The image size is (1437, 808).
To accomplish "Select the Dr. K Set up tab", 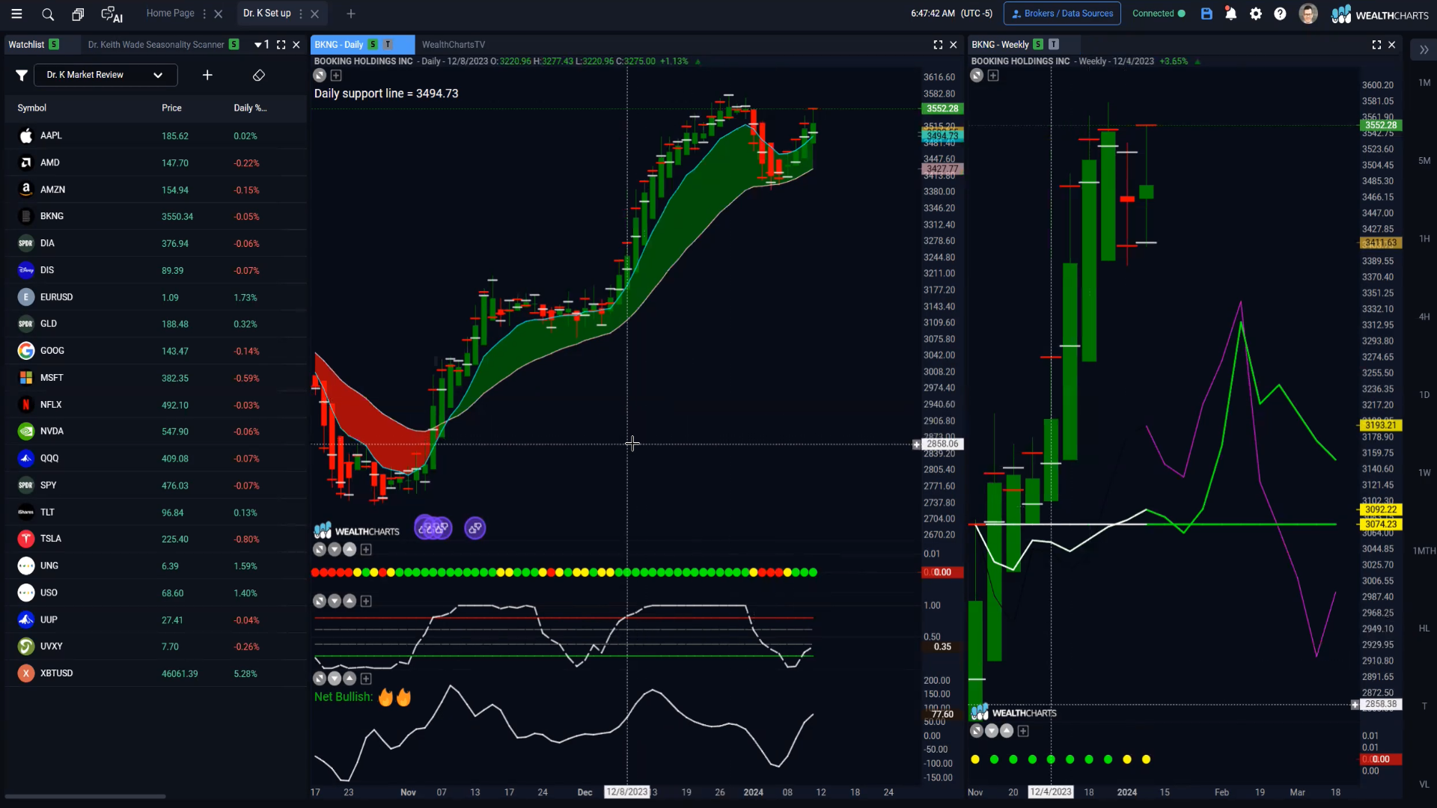I will [266, 13].
